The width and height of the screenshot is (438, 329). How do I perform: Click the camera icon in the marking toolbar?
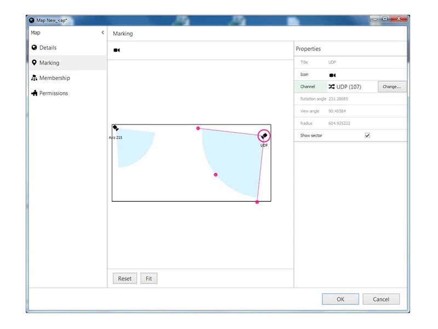click(x=117, y=50)
